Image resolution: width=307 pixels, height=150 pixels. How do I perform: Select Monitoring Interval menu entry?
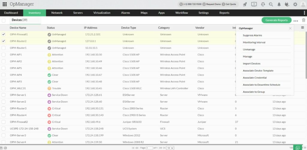254,43
